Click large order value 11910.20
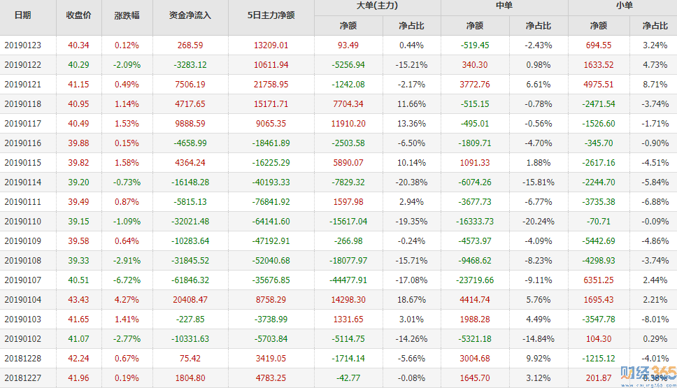Viewport: 677px width, 388px height. (348, 124)
